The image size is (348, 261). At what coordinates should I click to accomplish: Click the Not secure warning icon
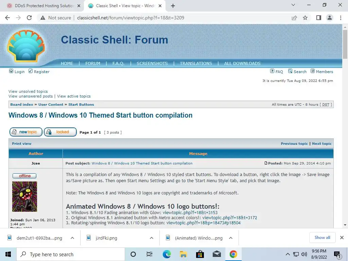tap(43, 18)
